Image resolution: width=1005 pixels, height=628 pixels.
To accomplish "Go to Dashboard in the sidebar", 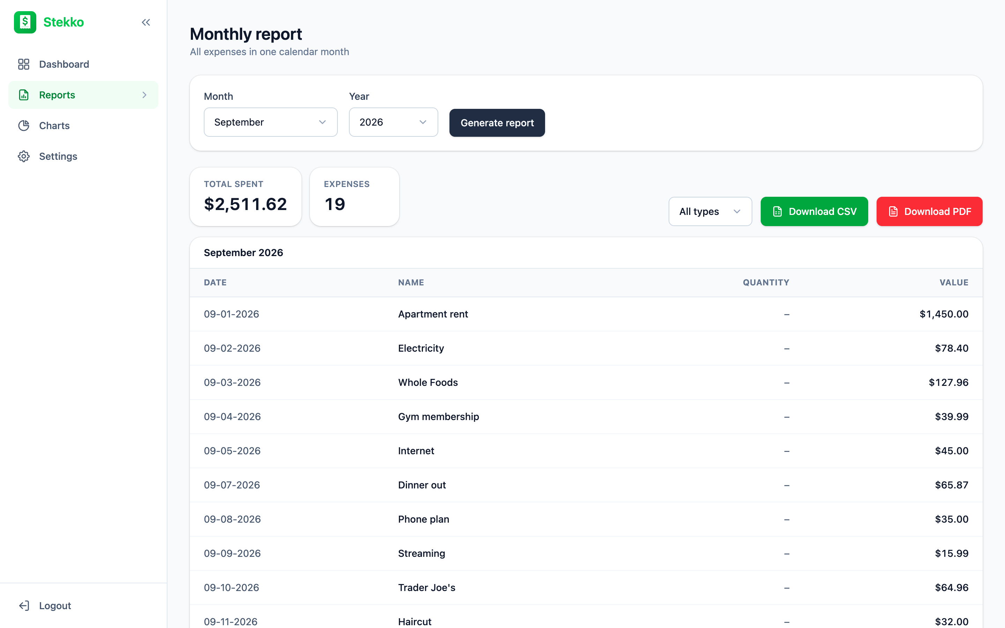I will coord(83,64).
